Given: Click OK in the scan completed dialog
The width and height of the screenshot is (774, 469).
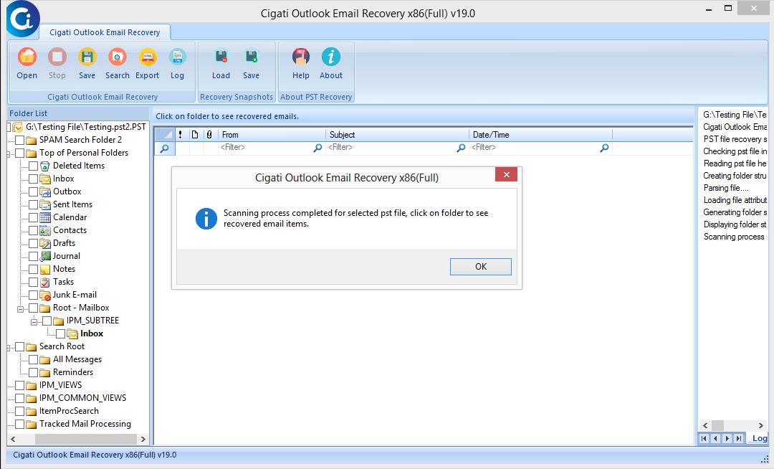Looking at the screenshot, I should tap(480, 267).
